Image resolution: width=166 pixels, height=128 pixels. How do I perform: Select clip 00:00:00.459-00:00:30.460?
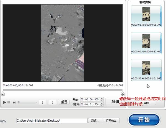click(x=146, y=43)
